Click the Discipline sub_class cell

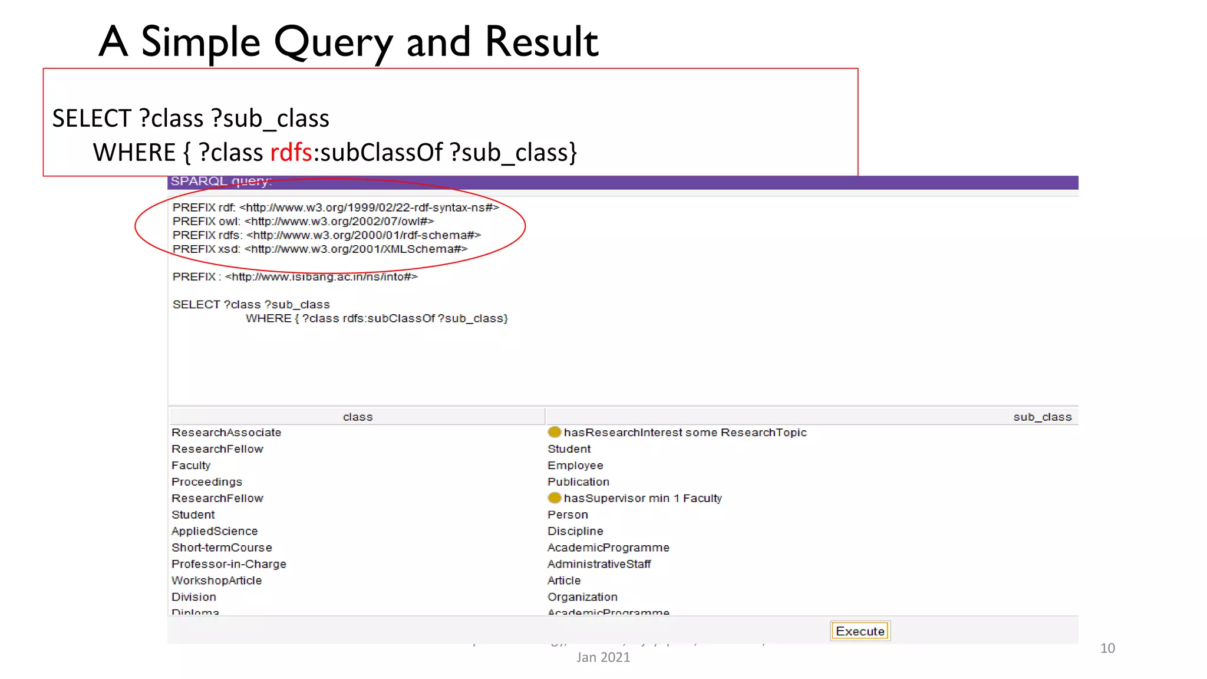575,532
